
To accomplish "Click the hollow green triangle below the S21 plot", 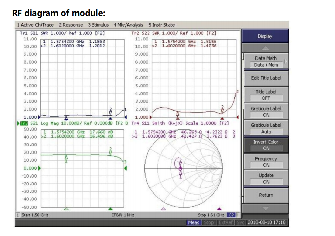I will coord(66,209).
